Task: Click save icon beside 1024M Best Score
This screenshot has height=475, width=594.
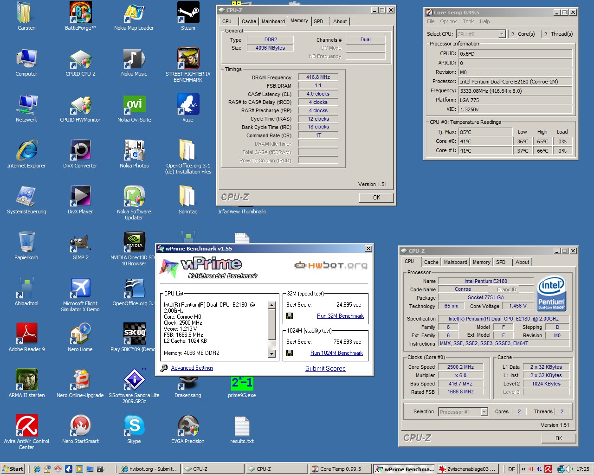Action: coord(290,353)
